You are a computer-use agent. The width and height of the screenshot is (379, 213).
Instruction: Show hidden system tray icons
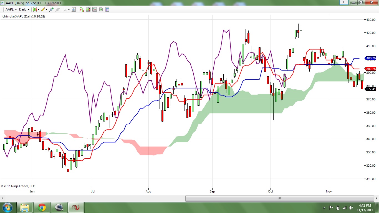(x=324, y=208)
